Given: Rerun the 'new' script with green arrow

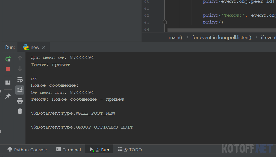Looking at the screenshot, I should point(8,59).
